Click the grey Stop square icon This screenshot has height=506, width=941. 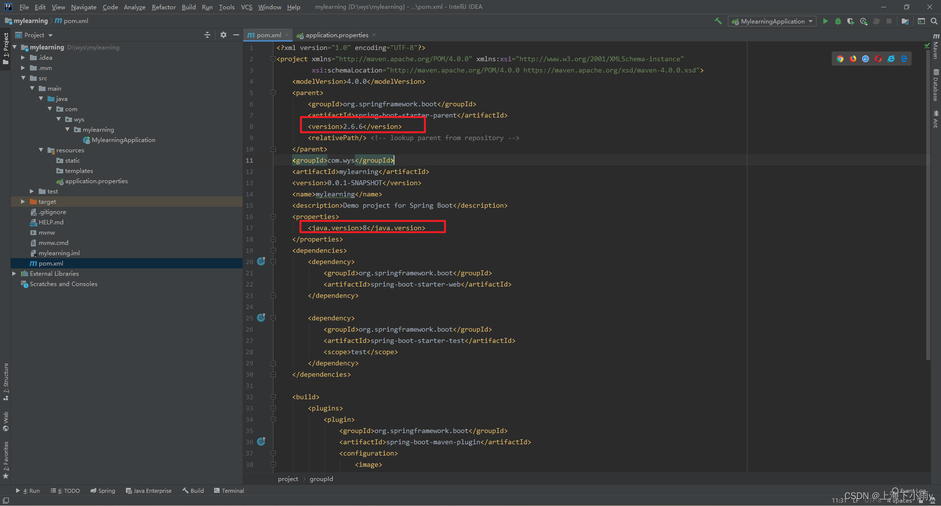click(x=889, y=21)
